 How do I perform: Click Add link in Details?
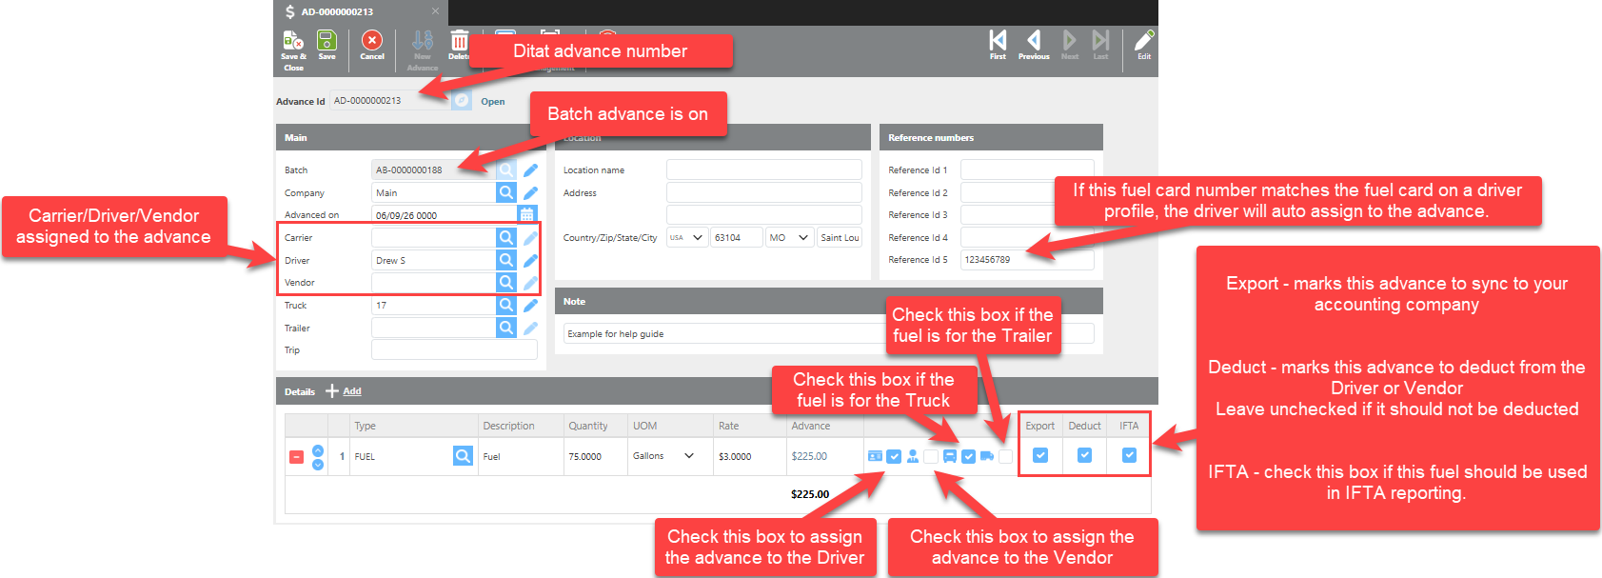pos(352,391)
